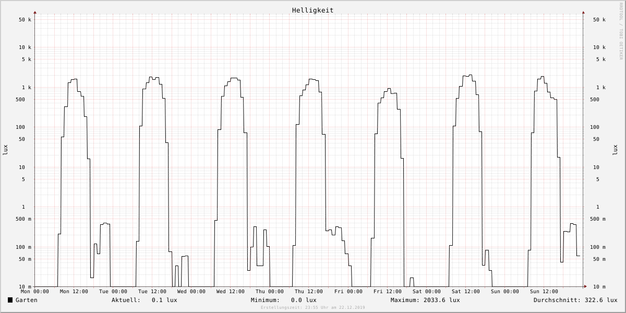Select the "Maximum: 2033.6 lux" statistic
Viewport: 626px width, 313px height.
pyautogui.click(x=425, y=300)
